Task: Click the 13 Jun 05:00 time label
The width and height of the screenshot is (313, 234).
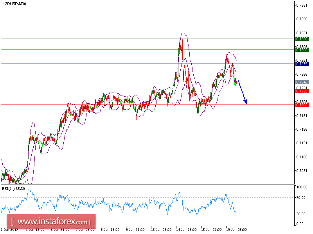Action: coord(161,230)
